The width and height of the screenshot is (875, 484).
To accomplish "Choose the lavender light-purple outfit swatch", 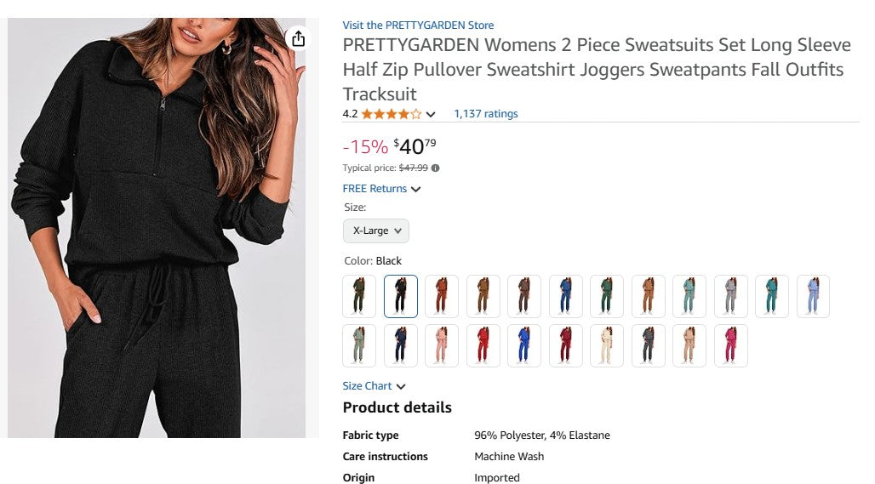I will (814, 296).
